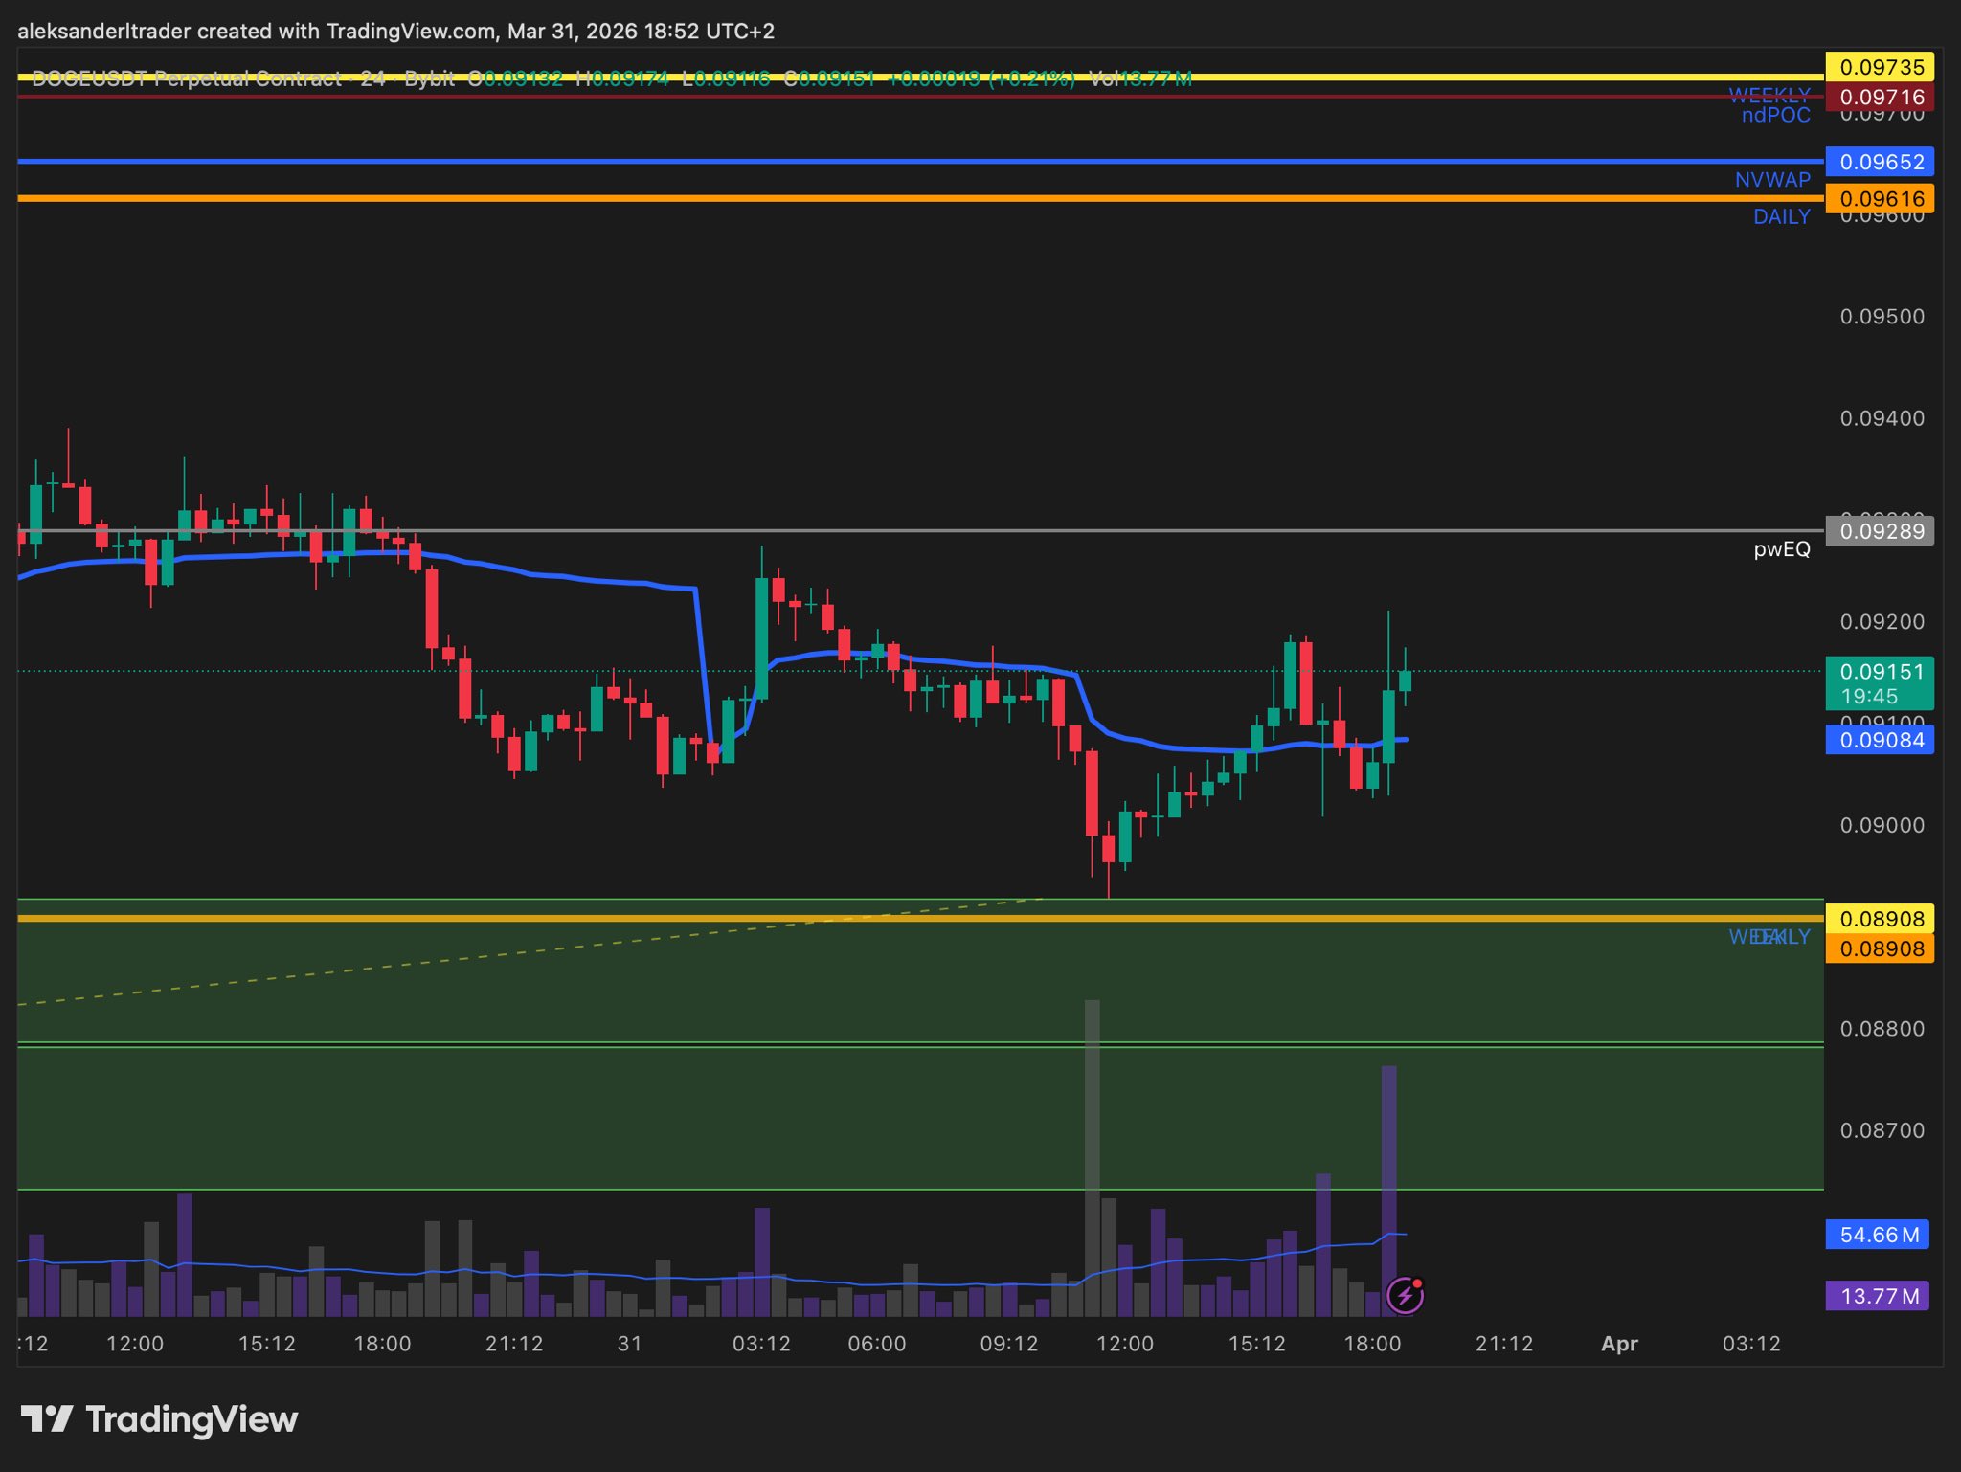Click the DOGEUSDT Perpetual Contract title text
This screenshot has width=1961, height=1472.
tap(187, 78)
